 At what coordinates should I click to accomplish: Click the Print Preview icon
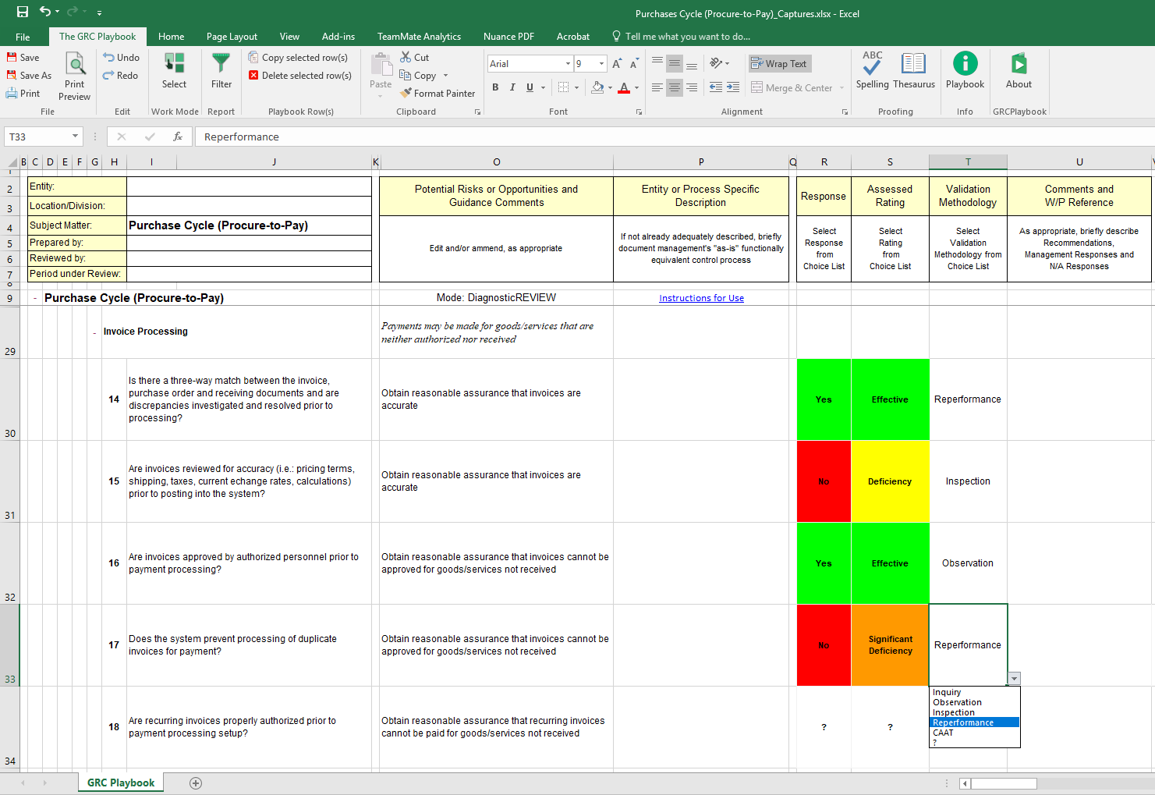(x=75, y=64)
